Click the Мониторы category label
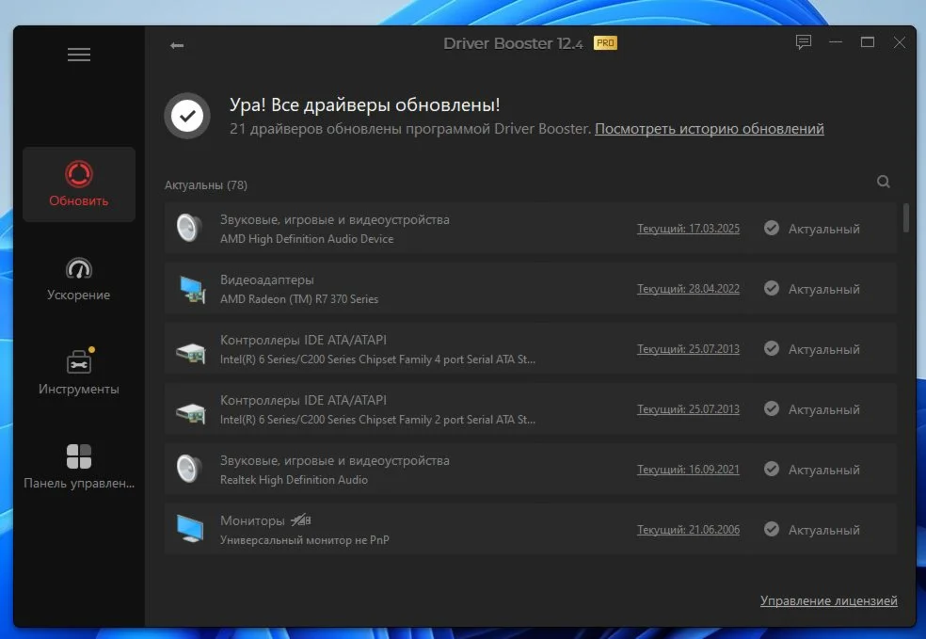The width and height of the screenshot is (926, 639). pos(252,520)
